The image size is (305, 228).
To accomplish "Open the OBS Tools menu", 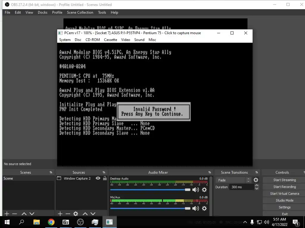I will (x=102, y=12).
